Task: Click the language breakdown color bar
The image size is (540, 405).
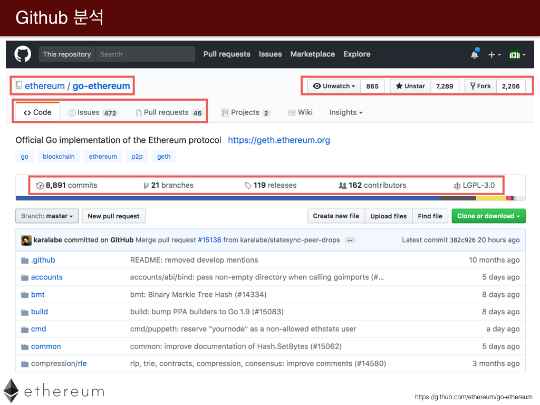Action: 271,198
